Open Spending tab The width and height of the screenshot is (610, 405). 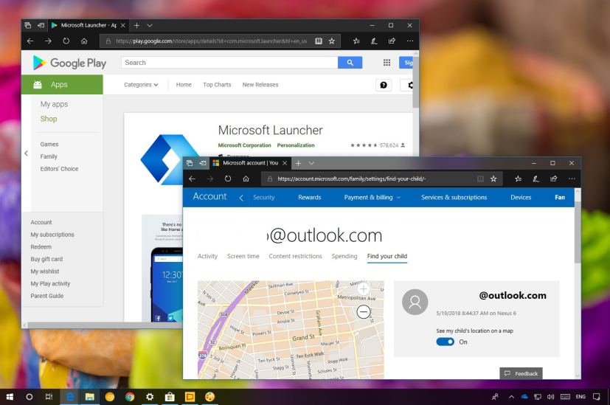(x=344, y=256)
